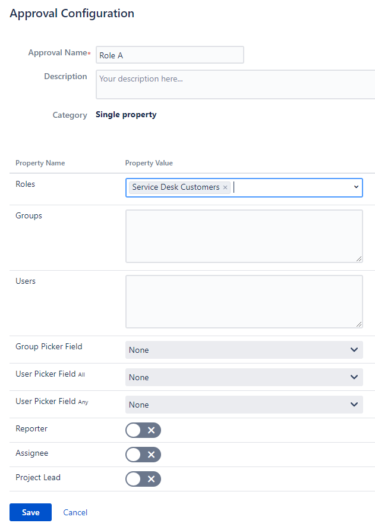Click the Cancel link
Image resolution: width=375 pixels, height=523 pixels.
[75, 512]
